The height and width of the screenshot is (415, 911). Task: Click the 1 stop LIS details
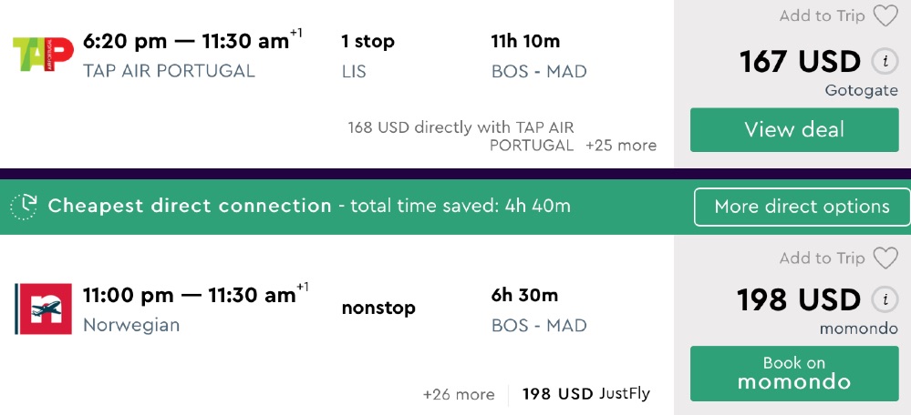(x=368, y=56)
